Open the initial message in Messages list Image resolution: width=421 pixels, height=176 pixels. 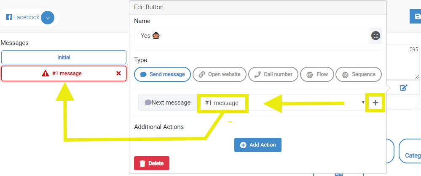tap(64, 57)
